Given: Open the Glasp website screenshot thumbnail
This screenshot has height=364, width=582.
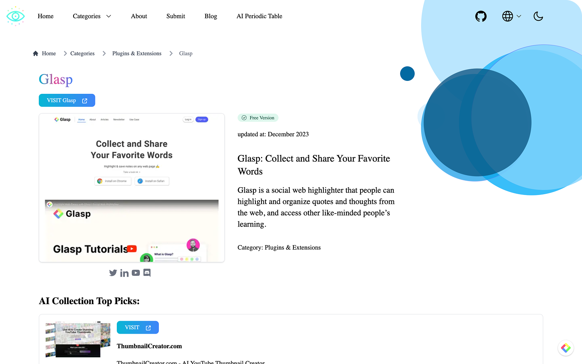Looking at the screenshot, I should (x=132, y=188).
